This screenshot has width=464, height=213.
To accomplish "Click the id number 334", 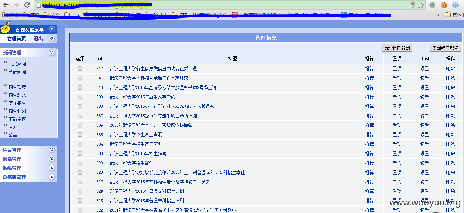I will tap(99, 144).
